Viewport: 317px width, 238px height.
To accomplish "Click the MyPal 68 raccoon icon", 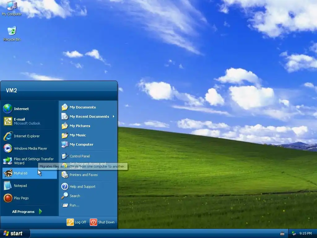I will [8, 173].
